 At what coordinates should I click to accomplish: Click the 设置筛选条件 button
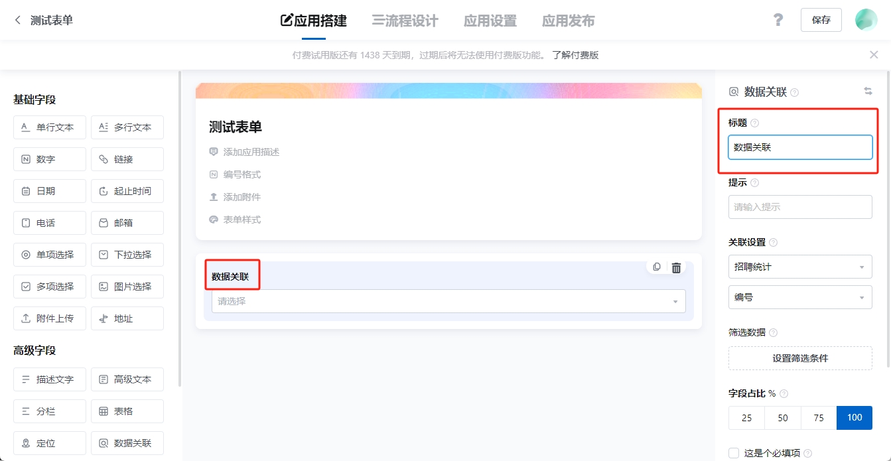[799, 358]
